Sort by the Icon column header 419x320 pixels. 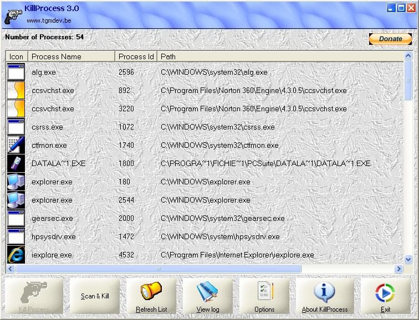[x=17, y=56]
